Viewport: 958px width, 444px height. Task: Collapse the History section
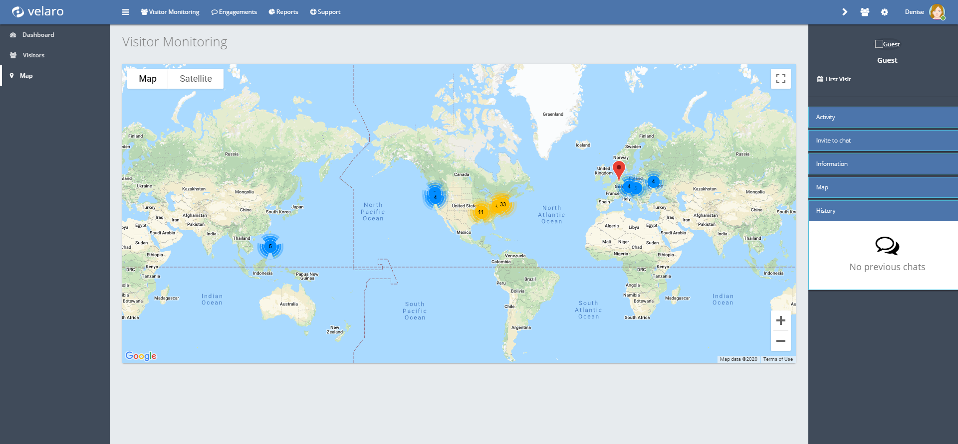pos(883,211)
